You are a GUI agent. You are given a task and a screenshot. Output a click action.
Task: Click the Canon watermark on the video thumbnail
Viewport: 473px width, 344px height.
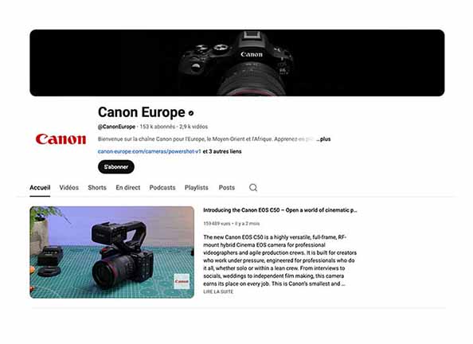(x=182, y=282)
